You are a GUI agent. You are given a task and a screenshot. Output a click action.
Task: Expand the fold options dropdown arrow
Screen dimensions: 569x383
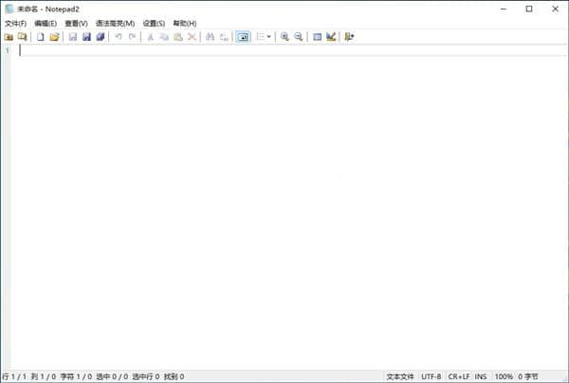(x=269, y=37)
